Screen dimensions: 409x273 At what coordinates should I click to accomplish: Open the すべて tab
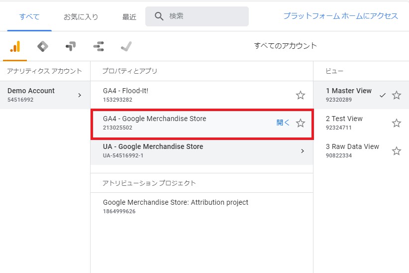[29, 17]
